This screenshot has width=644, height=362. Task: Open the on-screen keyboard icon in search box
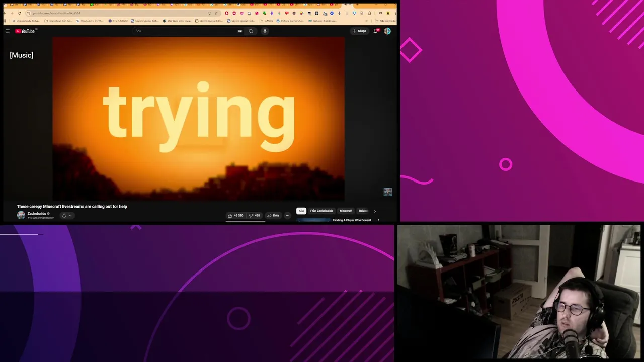tap(240, 31)
